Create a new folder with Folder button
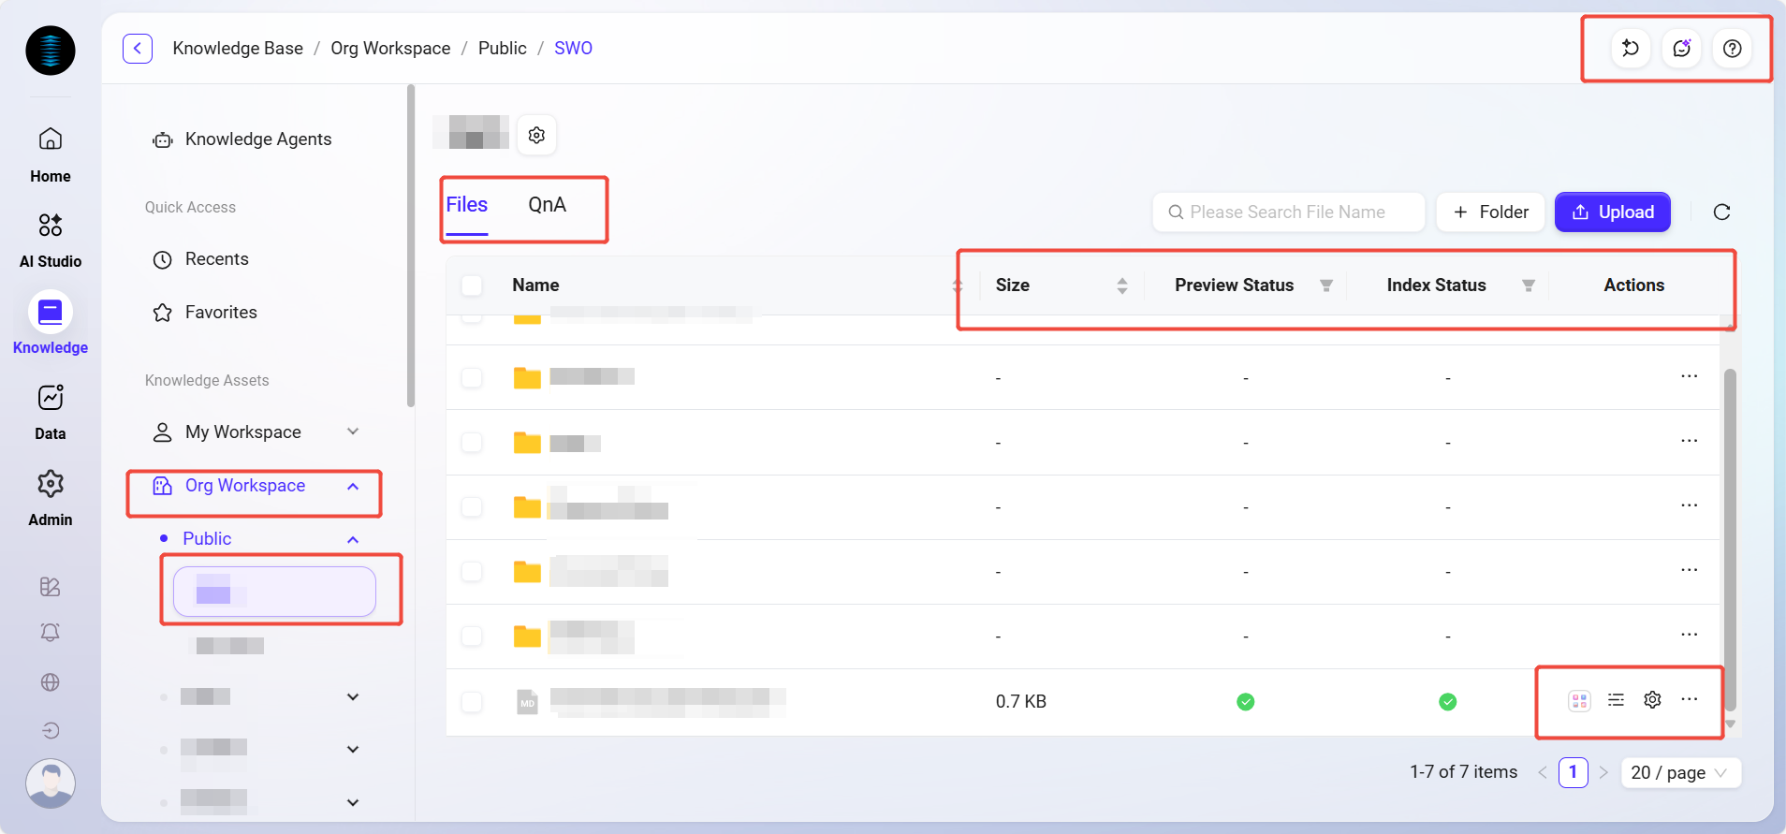Screen dimensions: 1786x834 click(1490, 212)
